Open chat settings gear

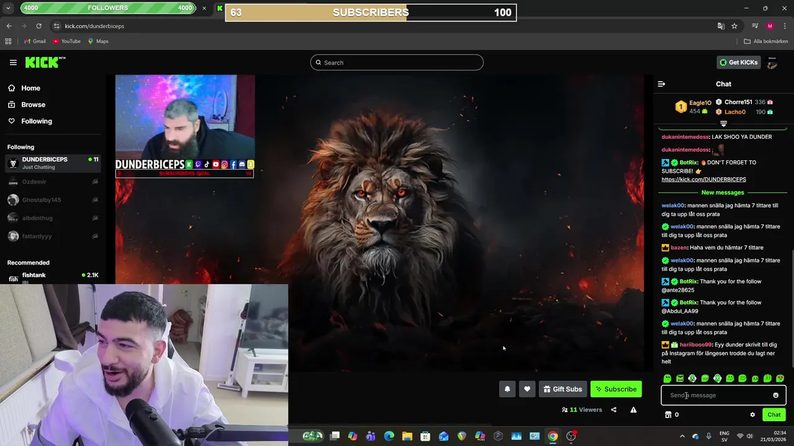pyautogui.click(x=752, y=415)
